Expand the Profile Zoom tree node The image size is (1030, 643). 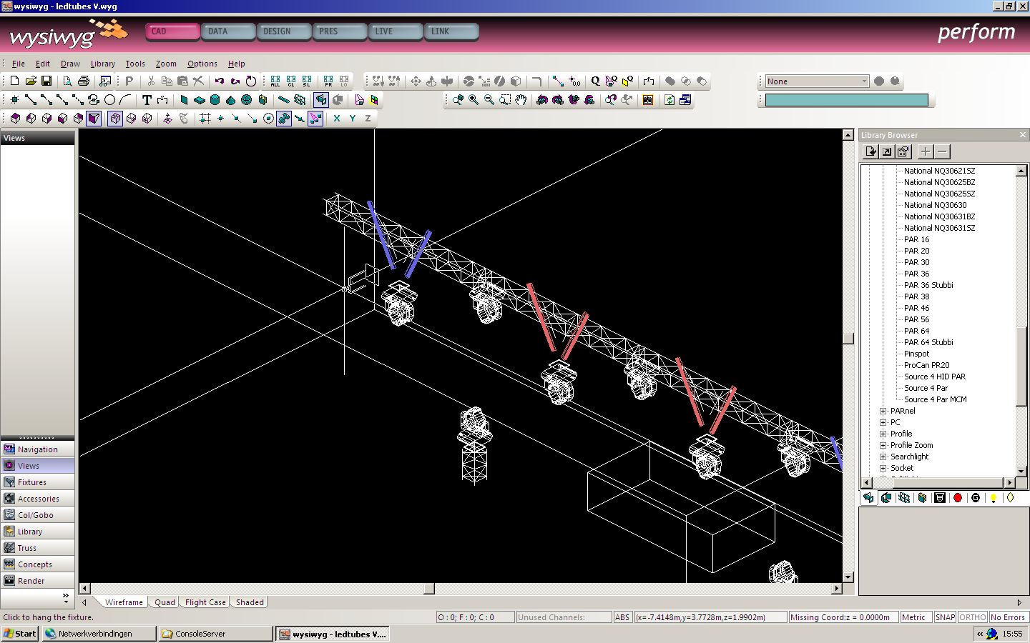883,445
